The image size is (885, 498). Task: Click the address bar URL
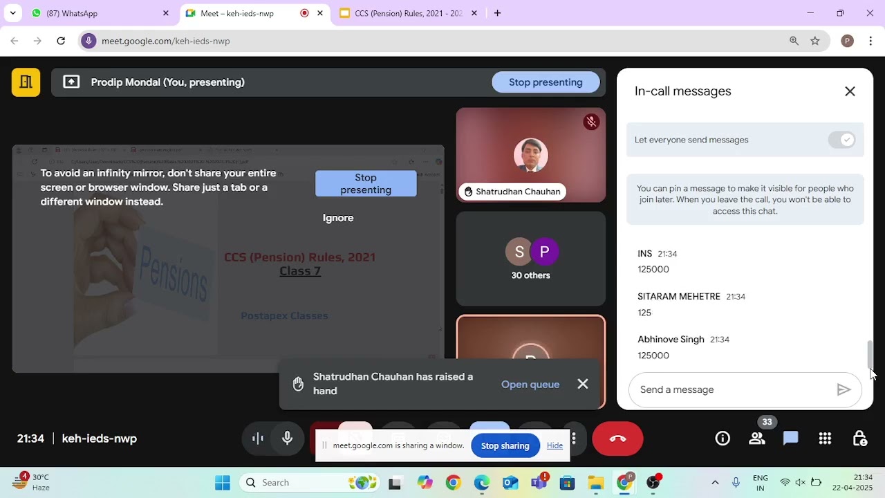tap(166, 41)
